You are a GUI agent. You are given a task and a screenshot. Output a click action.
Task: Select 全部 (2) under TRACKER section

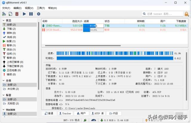[x=19, y=114]
